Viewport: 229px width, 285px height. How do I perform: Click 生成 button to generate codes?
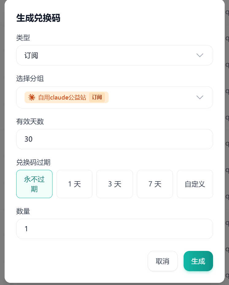[x=198, y=261]
